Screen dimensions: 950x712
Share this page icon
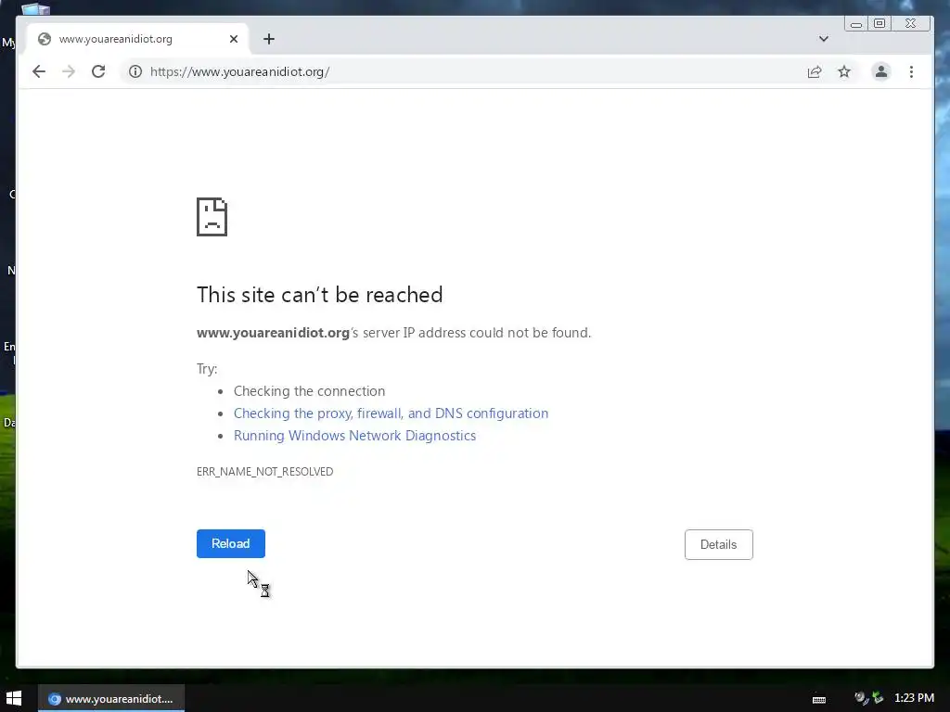coord(815,71)
